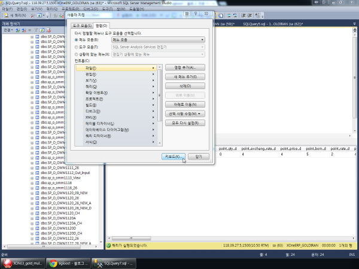The height and width of the screenshot is (269, 359).
Task: Open the 편집기 상황에 맞는 메뉴 context menu dropdown
Action: [202, 54]
